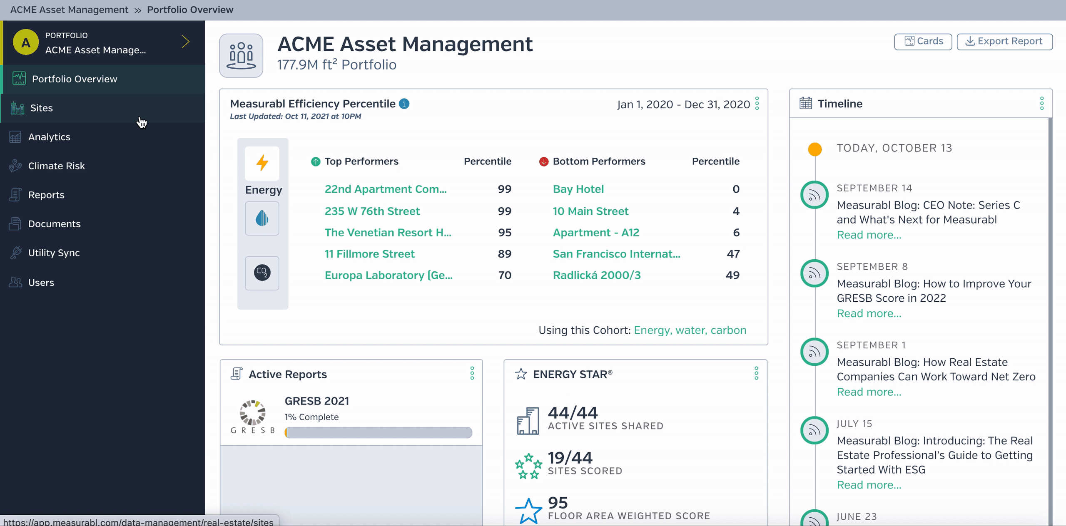The width and height of the screenshot is (1066, 526).
Task: Open the Europa Laboratory (Ge... link
Action: (388, 275)
